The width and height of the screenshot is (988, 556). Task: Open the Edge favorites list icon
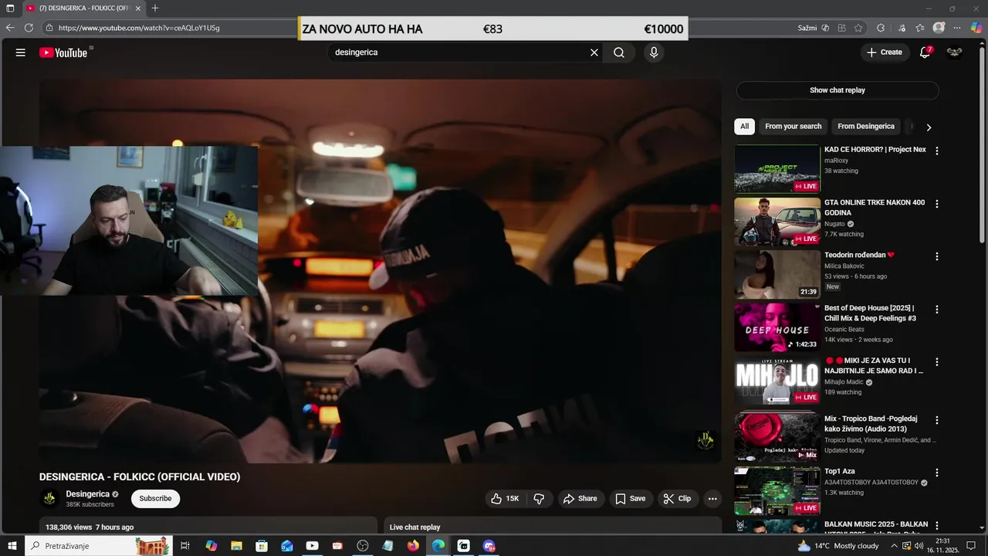pyautogui.click(x=920, y=28)
